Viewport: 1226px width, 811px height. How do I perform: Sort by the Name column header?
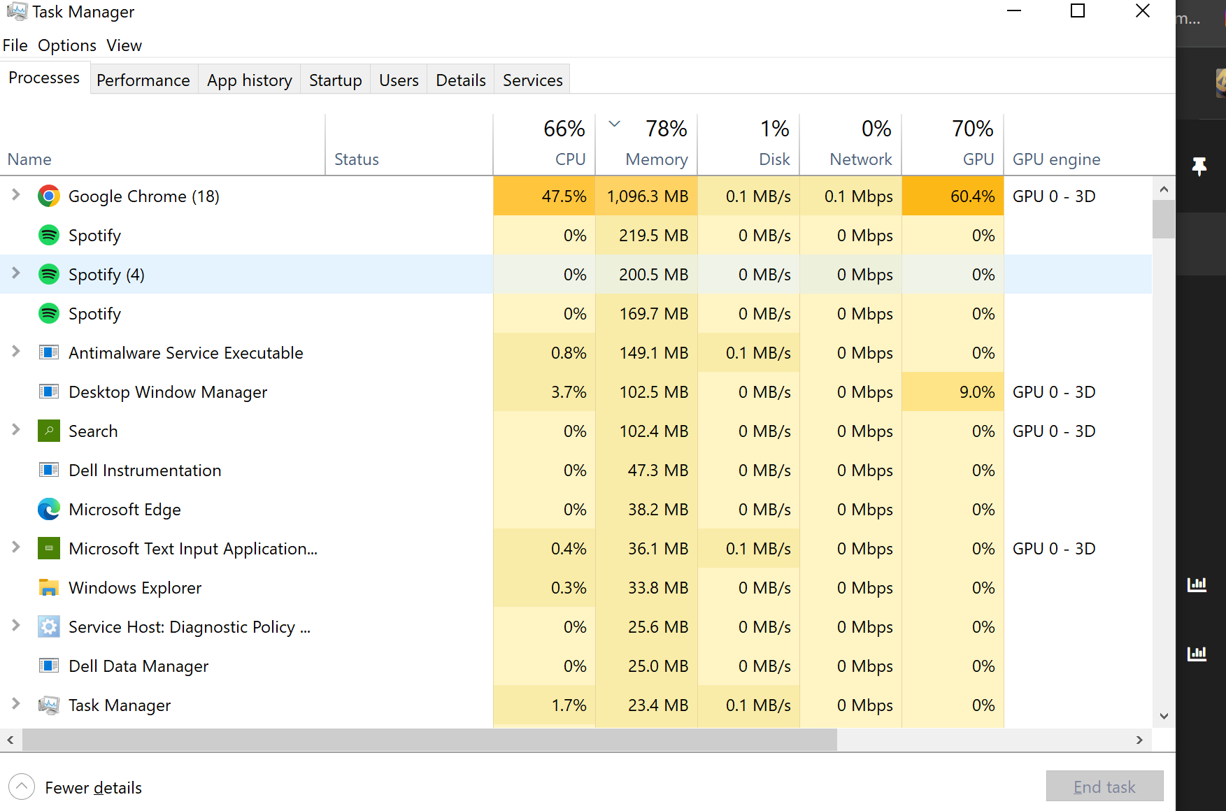tap(162, 144)
